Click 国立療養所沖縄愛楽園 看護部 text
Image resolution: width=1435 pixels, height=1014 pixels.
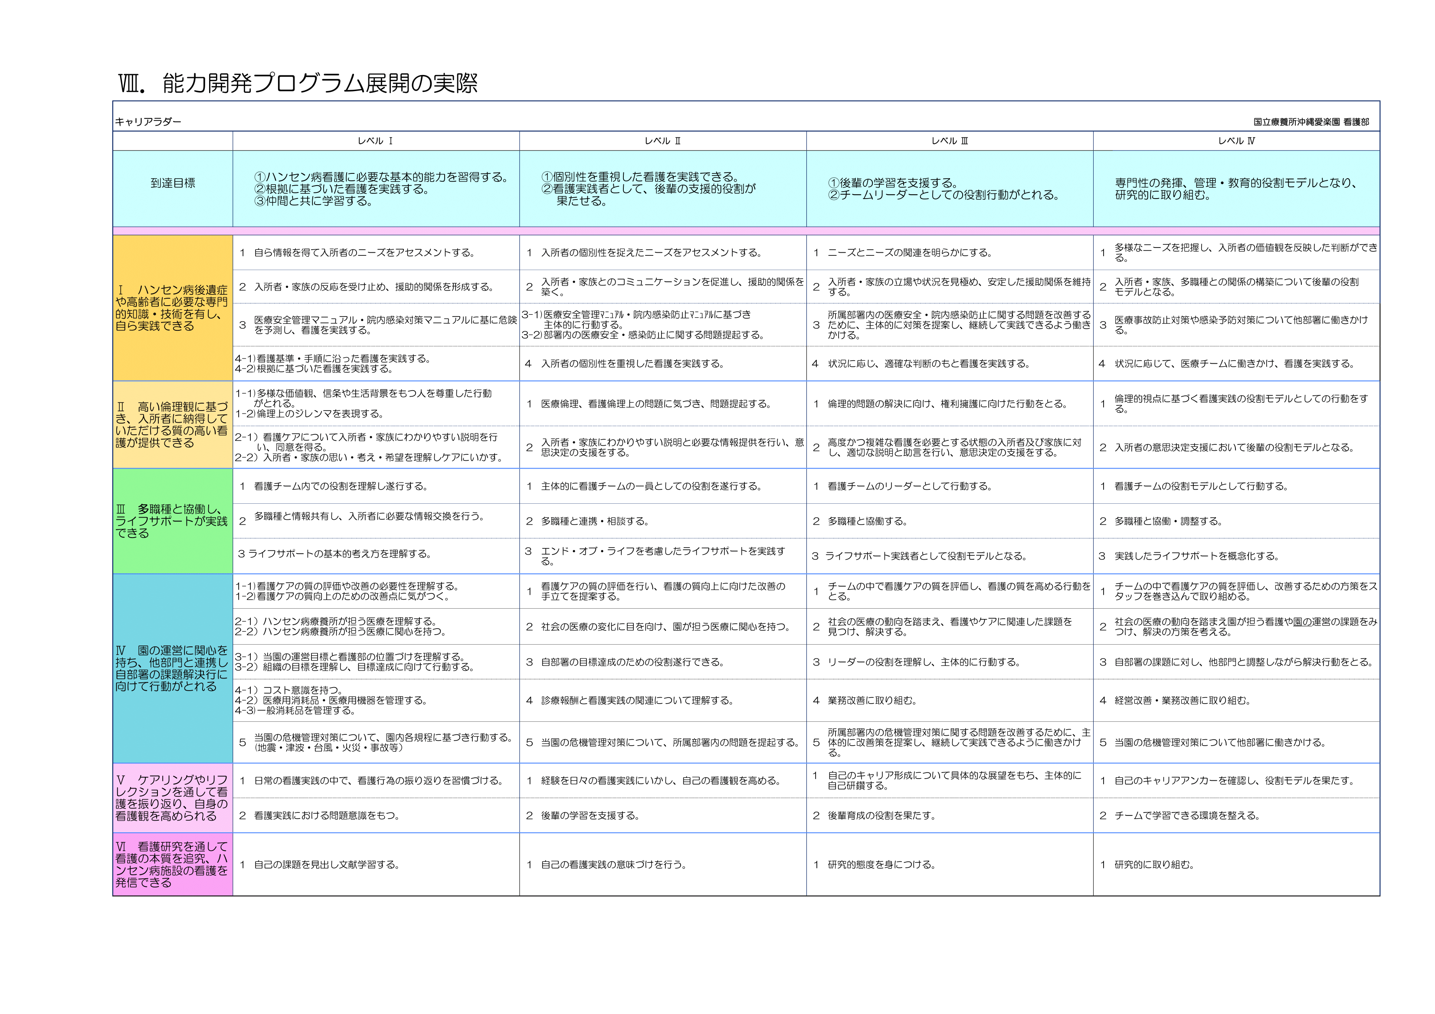click(x=1311, y=122)
